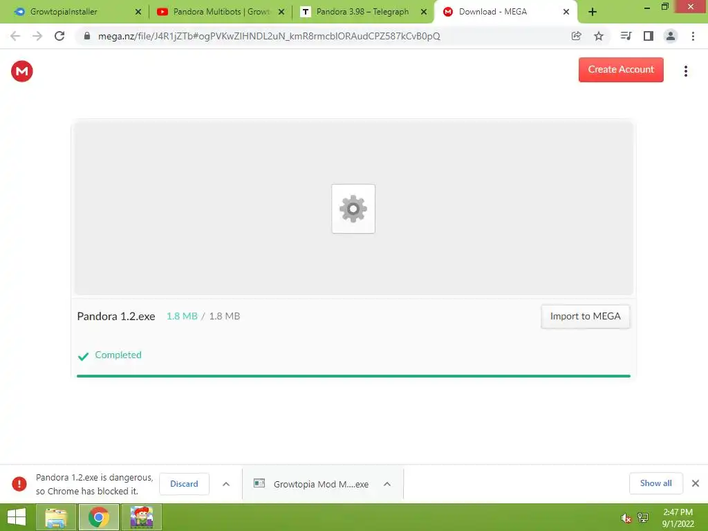
Task: Expand Growtopia Mod M....exe download options
Action: point(387,484)
